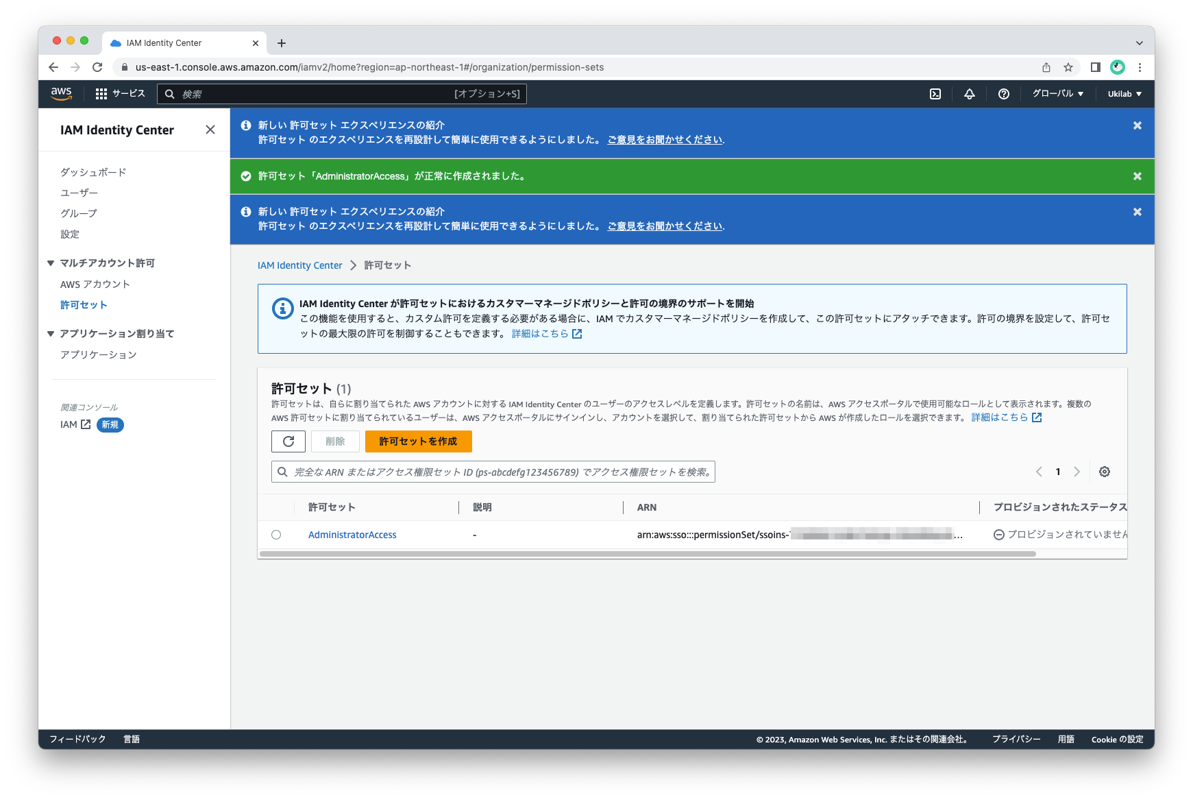
Task: Open the サービス grid menu
Action: tap(120, 94)
